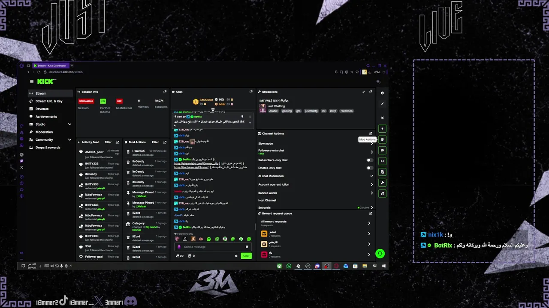549x308 pixels.
Task: Open Xbox app in taskbar
Action: tap(279, 266)
